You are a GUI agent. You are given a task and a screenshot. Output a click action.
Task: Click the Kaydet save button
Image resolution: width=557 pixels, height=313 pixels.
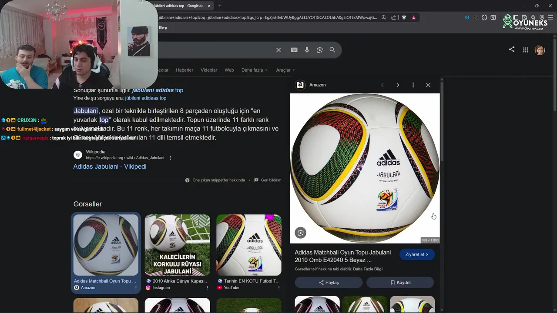tap(400, 283)
